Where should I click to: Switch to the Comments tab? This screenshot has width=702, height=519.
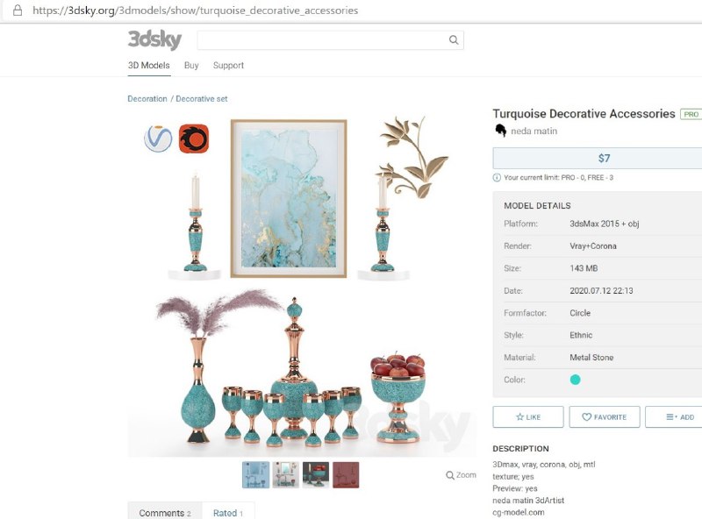[x=165, y=512]
